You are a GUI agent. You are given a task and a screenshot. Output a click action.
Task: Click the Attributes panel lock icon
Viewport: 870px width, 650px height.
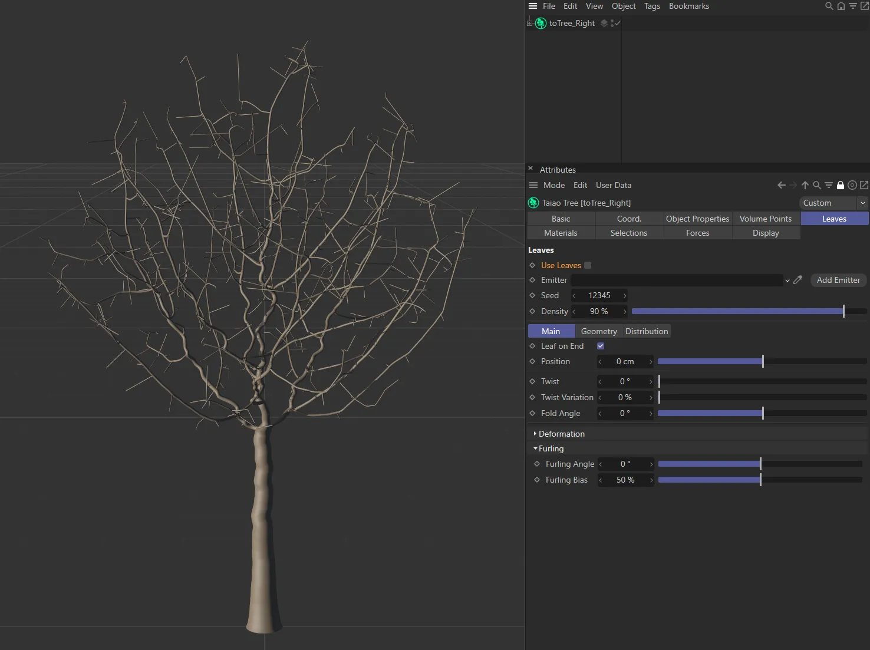tap(841, 185)
